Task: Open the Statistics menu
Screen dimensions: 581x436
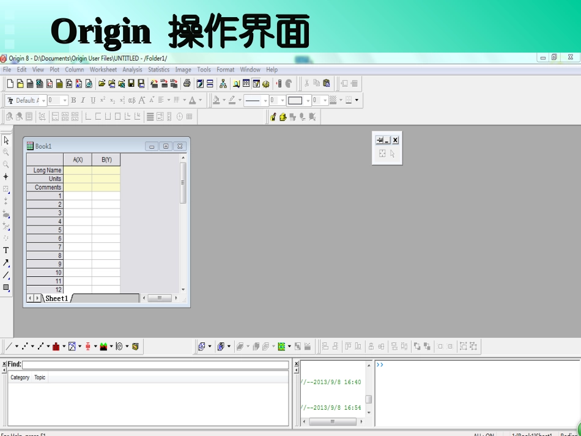Action: coord(158,70)
